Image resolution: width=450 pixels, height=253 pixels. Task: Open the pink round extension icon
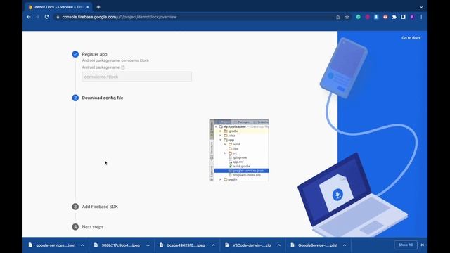[367, 17]
